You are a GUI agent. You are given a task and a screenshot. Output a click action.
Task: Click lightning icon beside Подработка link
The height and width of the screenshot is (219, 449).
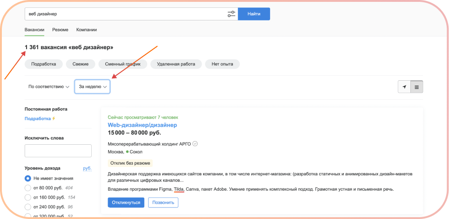point(53,119)
